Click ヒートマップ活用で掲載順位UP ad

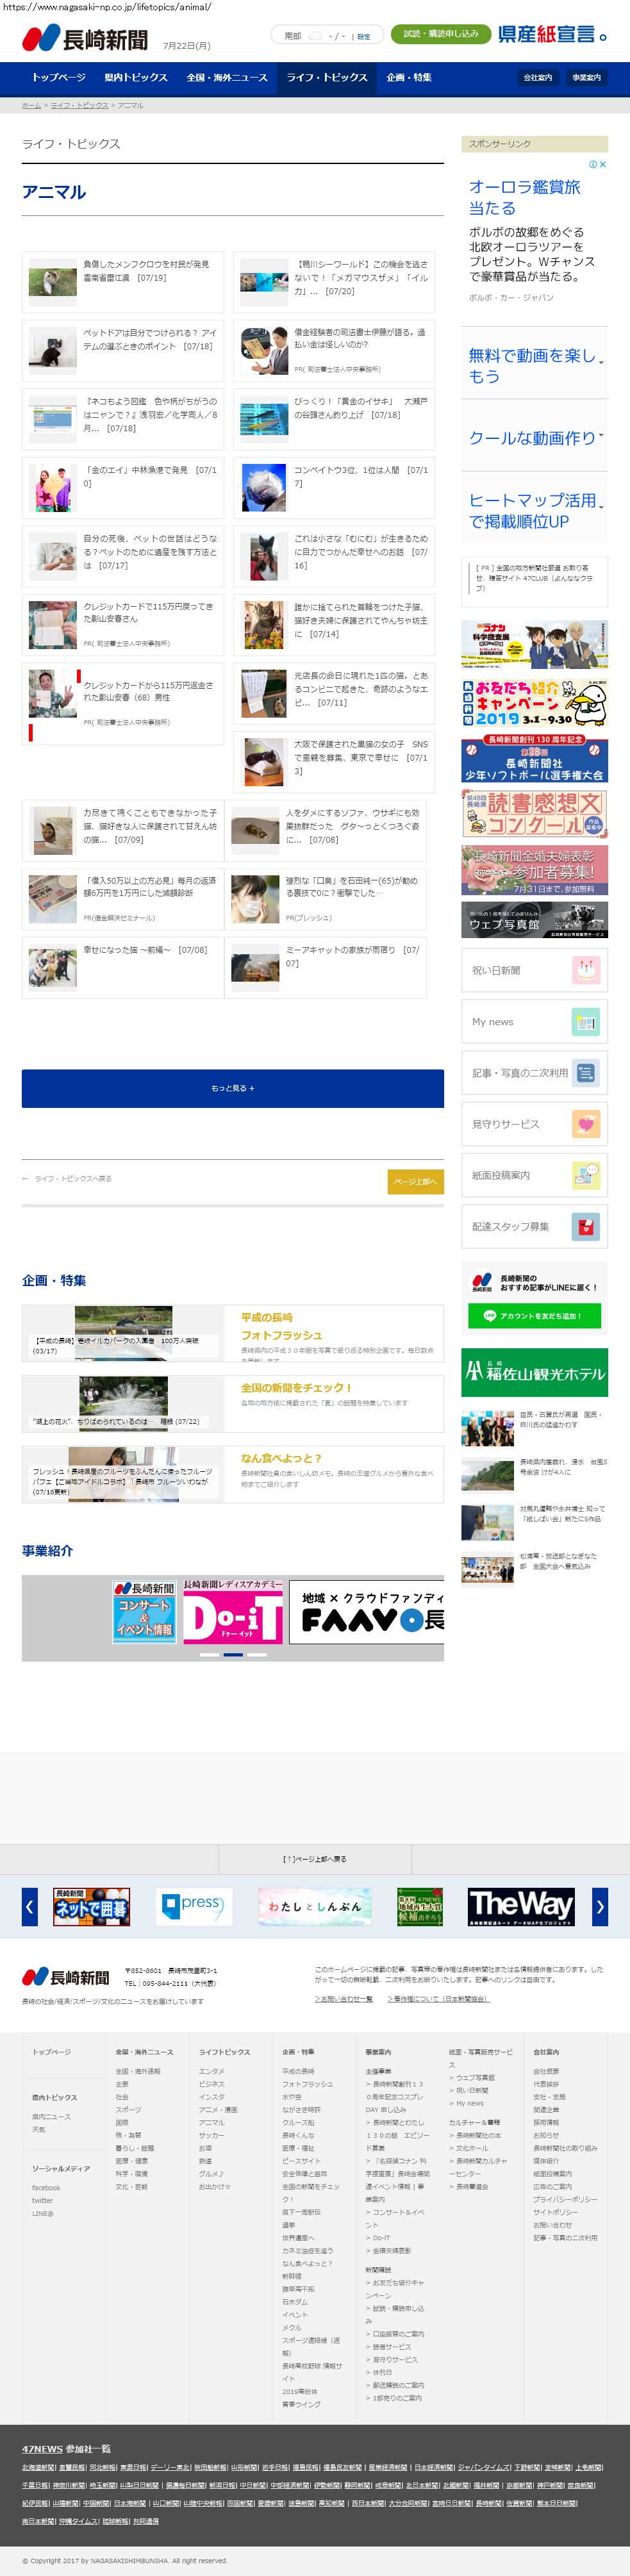pos(533,510)
